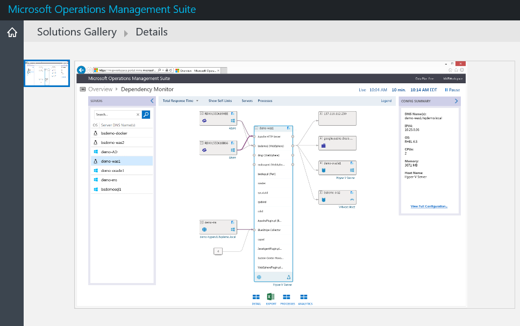The image size is (520, 326).
Task: Click Windows logo in RD00155D6190EE node
Action: (233, 121)
